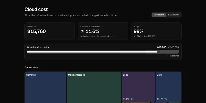Click the checkmark icon beside Target met
This screenshot has width=206, height=103.
click(x=167, y=56)
